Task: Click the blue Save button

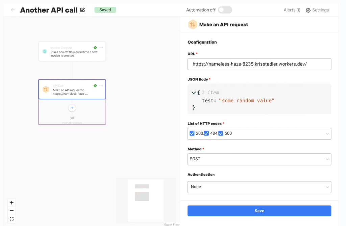Action: (x=259, y=211)
